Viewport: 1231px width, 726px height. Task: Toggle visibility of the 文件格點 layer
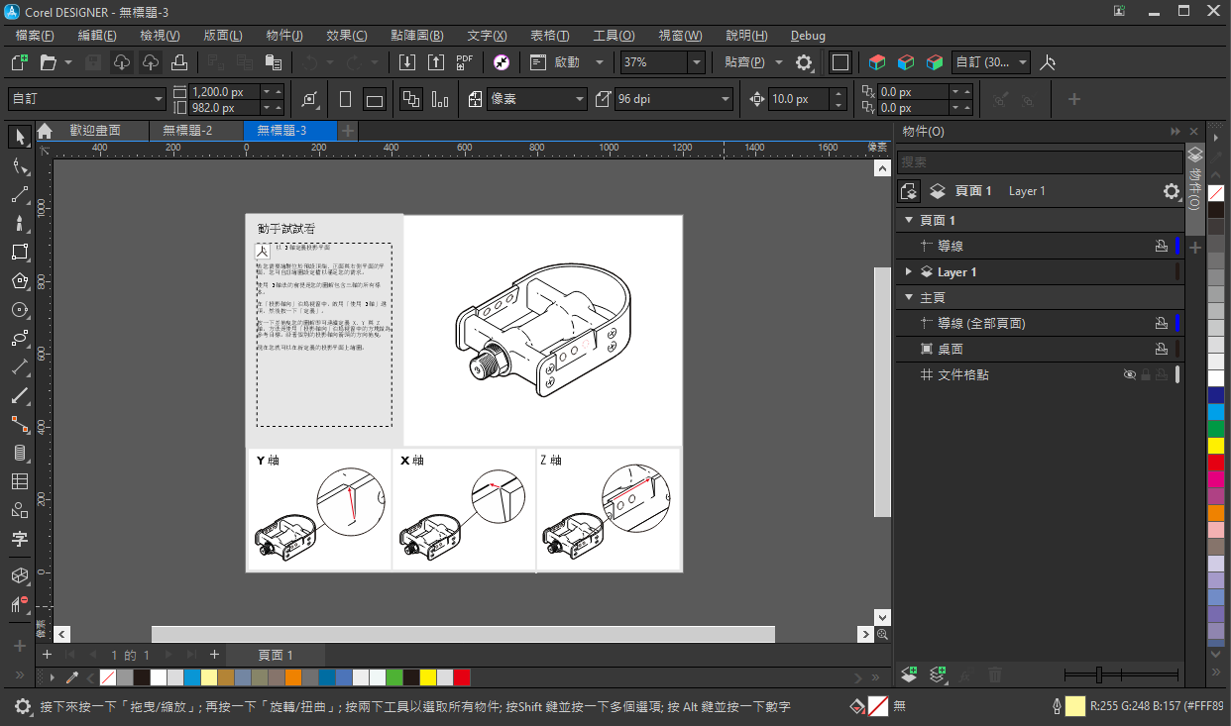(x=1130, y=374)
